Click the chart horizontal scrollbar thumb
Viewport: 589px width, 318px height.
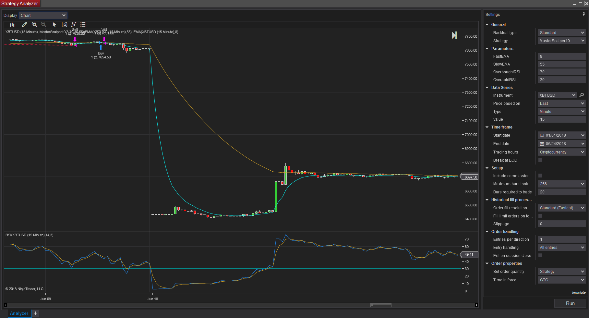click(x=381, y=305)
